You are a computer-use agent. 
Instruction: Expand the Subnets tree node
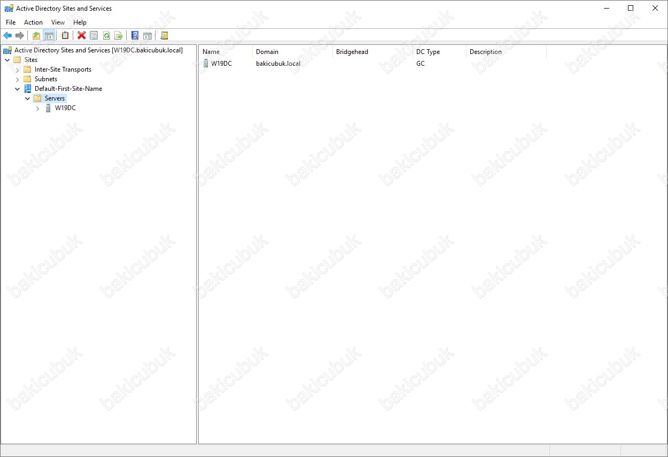pos(18,79)
